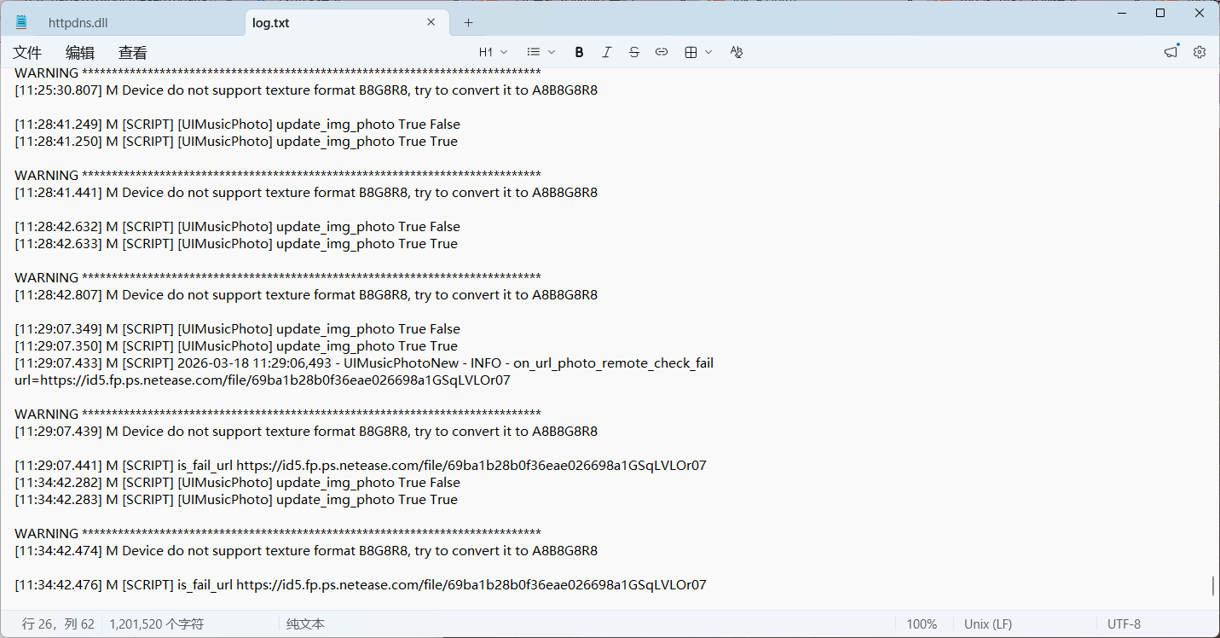Click the on_url_photo_remote_check_fail log line
1220x638 pixels.
click(x=364, y=363)
